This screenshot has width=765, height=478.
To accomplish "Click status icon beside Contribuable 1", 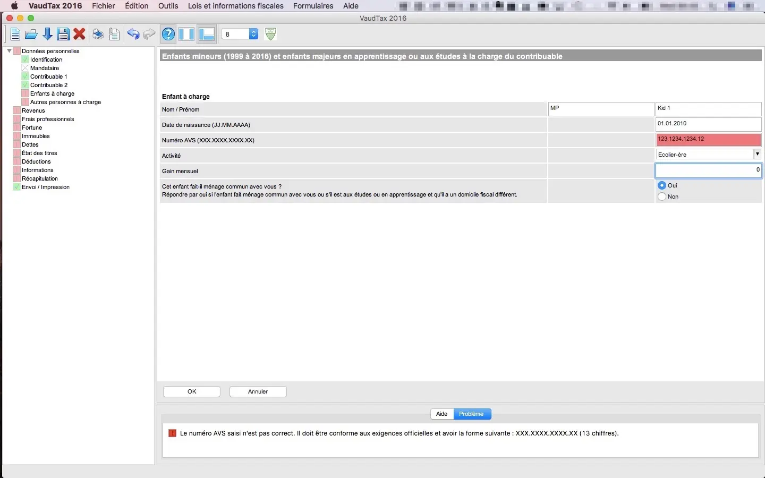I will click(x=25, y=76).
